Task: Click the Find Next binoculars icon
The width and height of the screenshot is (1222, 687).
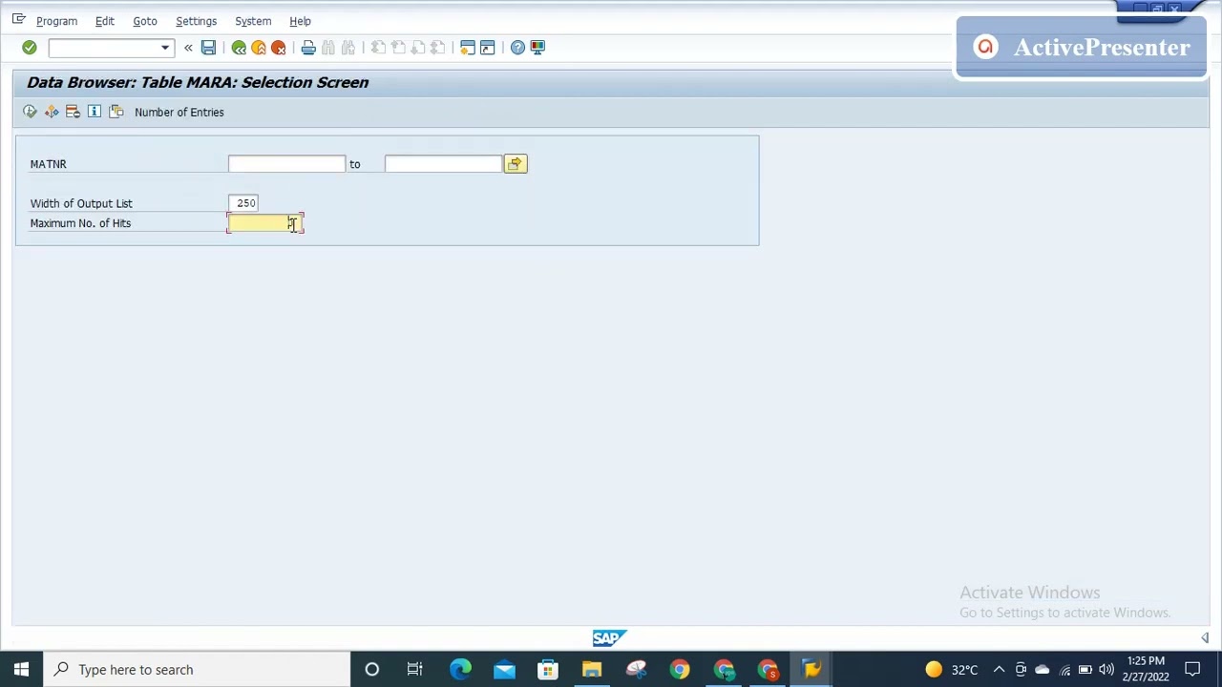Action: (348, 48)
